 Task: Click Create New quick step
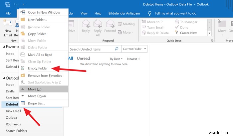pos(186,33)
